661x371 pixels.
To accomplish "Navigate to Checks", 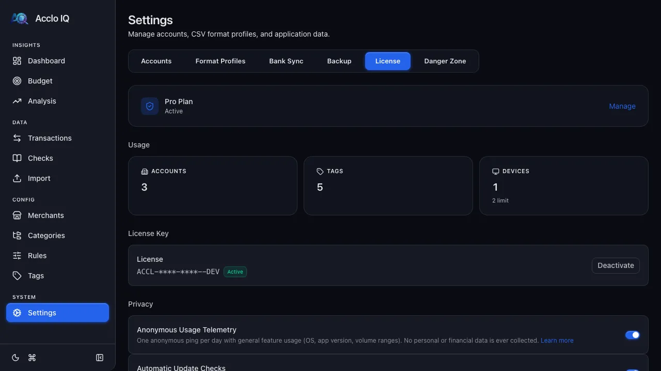I will 57,158.
